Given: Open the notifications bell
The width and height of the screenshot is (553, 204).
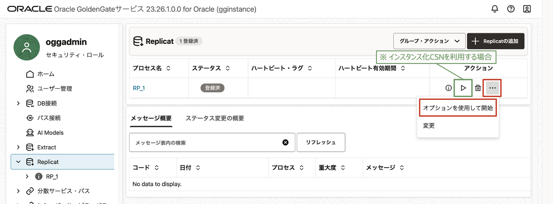Looking at the screenshot, I should pos(495,9).
